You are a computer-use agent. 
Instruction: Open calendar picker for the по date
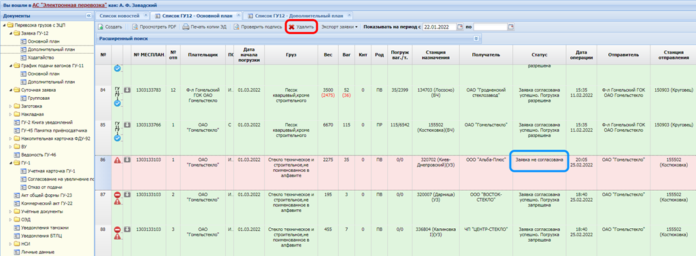point(511,27)
